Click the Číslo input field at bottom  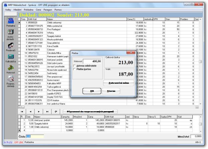[34, 136]
